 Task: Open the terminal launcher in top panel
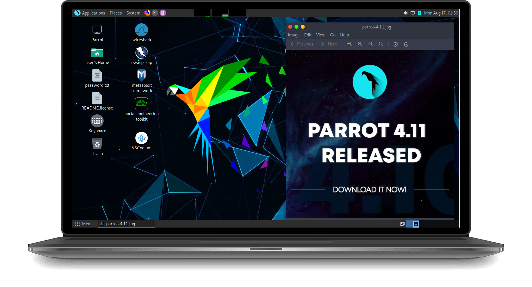tap(155, 13)
